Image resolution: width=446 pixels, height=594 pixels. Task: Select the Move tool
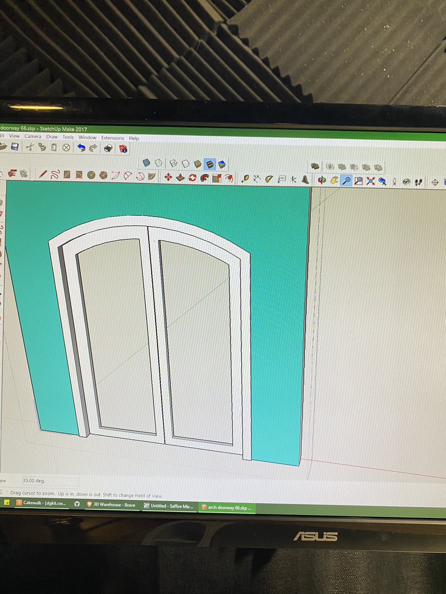[x=168, y=177]
